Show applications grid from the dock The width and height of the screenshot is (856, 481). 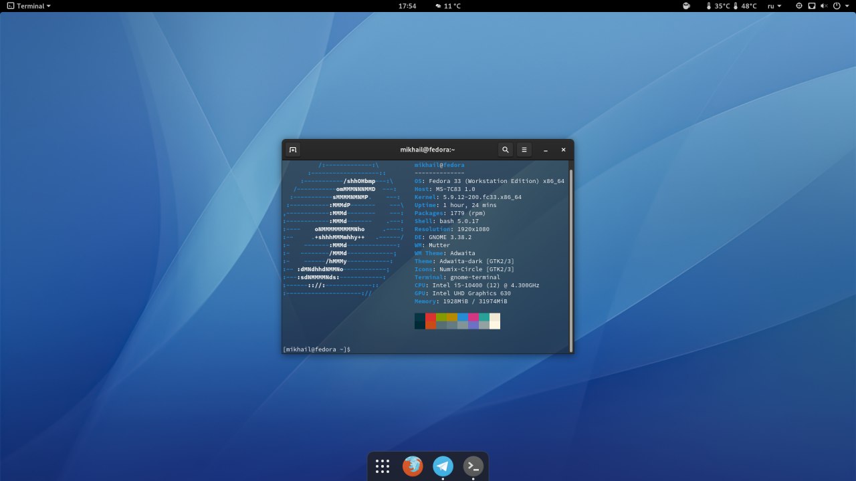click(383, 466)
